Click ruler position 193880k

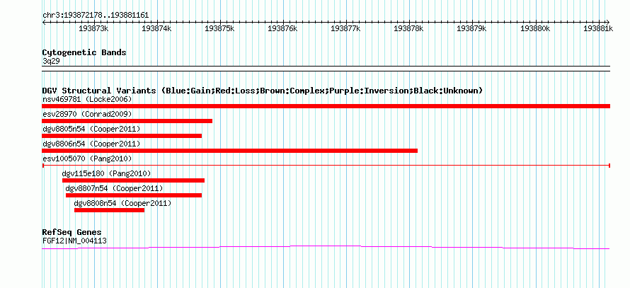[535, 28]
